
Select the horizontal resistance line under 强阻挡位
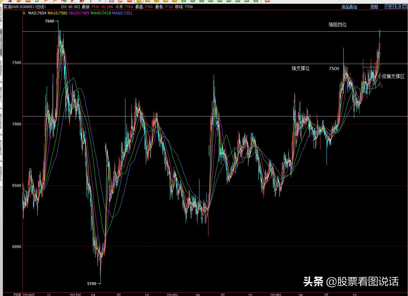click(215, 31)
